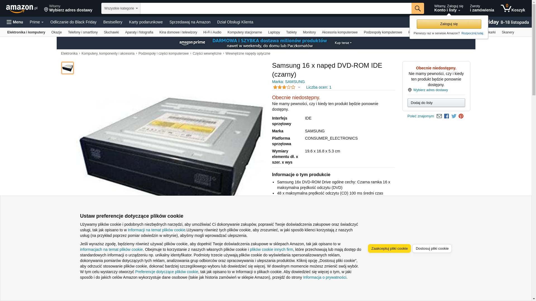Image resolution: width=536 pixels, height=301 pixels.
Task: Focus the Amazon search input field
Action: 276,8
